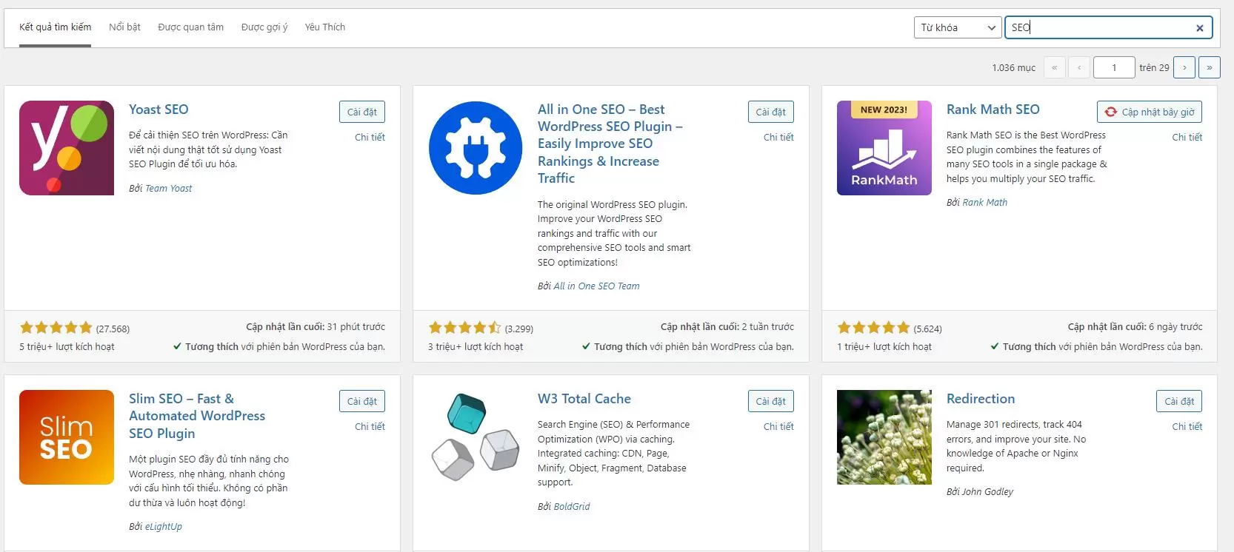
Task: Click the Slim SEO orange logo
Action: click(67, 437)
